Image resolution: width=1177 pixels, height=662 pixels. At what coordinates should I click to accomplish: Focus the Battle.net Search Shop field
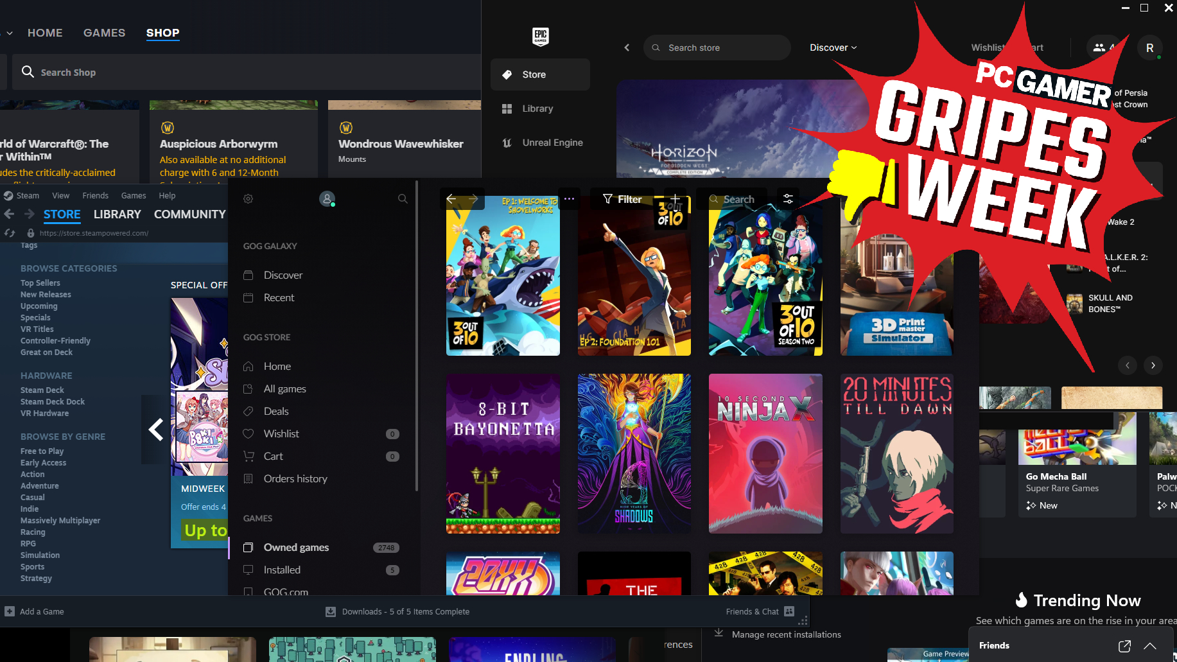[247, 72]
